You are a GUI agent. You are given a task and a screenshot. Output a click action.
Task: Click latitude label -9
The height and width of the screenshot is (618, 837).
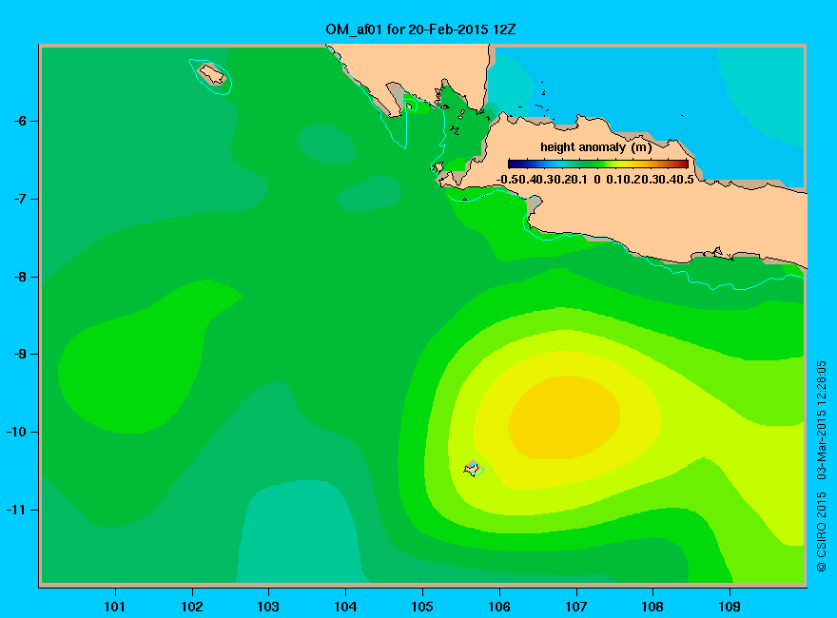(20, 355)
